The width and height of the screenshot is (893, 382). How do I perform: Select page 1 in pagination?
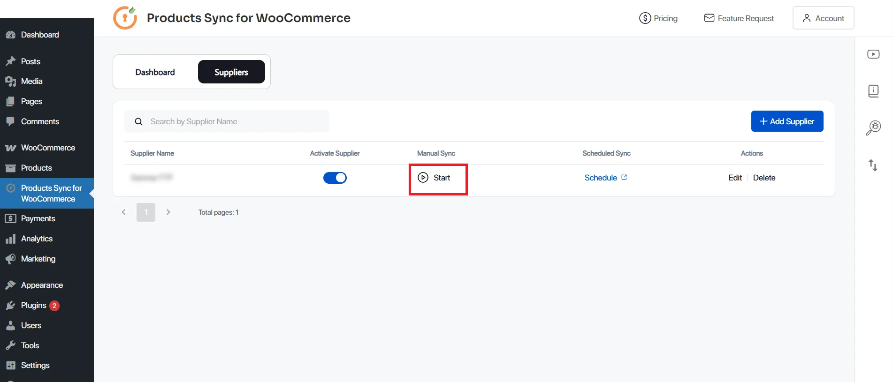click(146, 212)
